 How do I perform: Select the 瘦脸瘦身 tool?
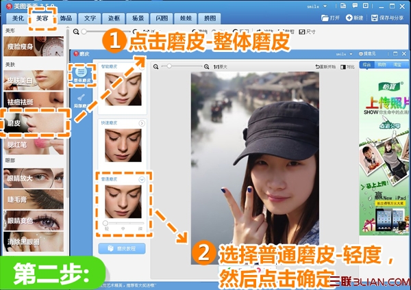pos(34,47)
